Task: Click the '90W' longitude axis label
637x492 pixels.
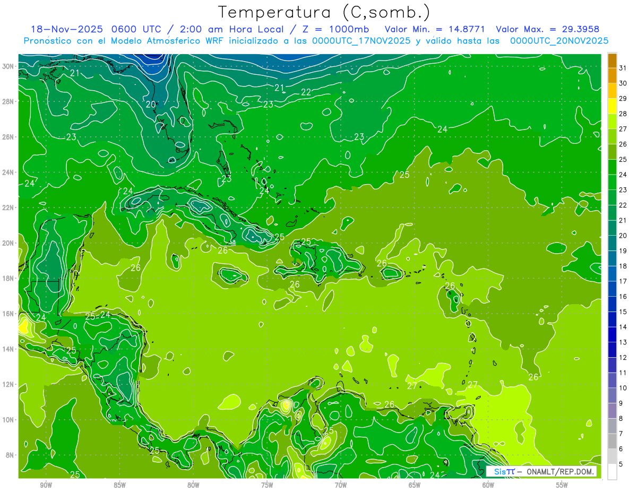Action: (46, 485)
